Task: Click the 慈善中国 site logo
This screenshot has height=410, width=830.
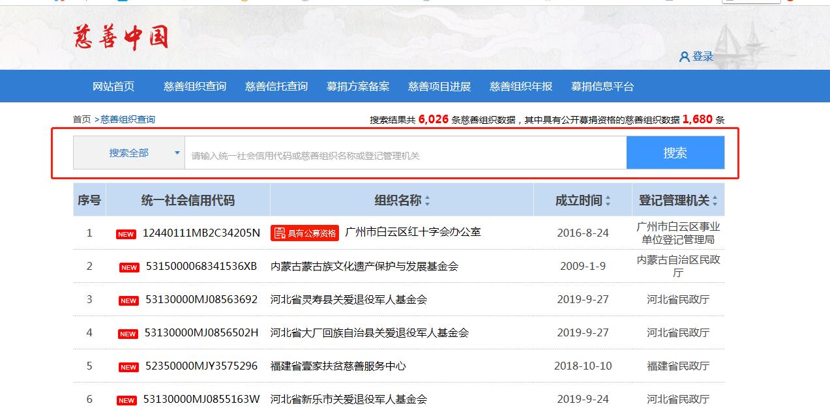Action: click(121, 38)
